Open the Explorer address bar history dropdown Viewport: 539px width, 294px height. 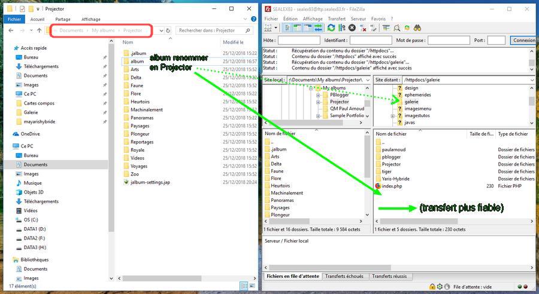[161, 30]
